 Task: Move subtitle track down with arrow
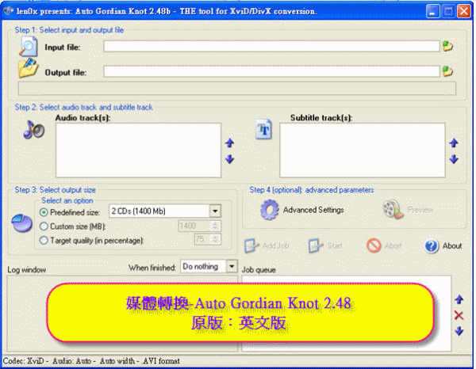(454, 159)
